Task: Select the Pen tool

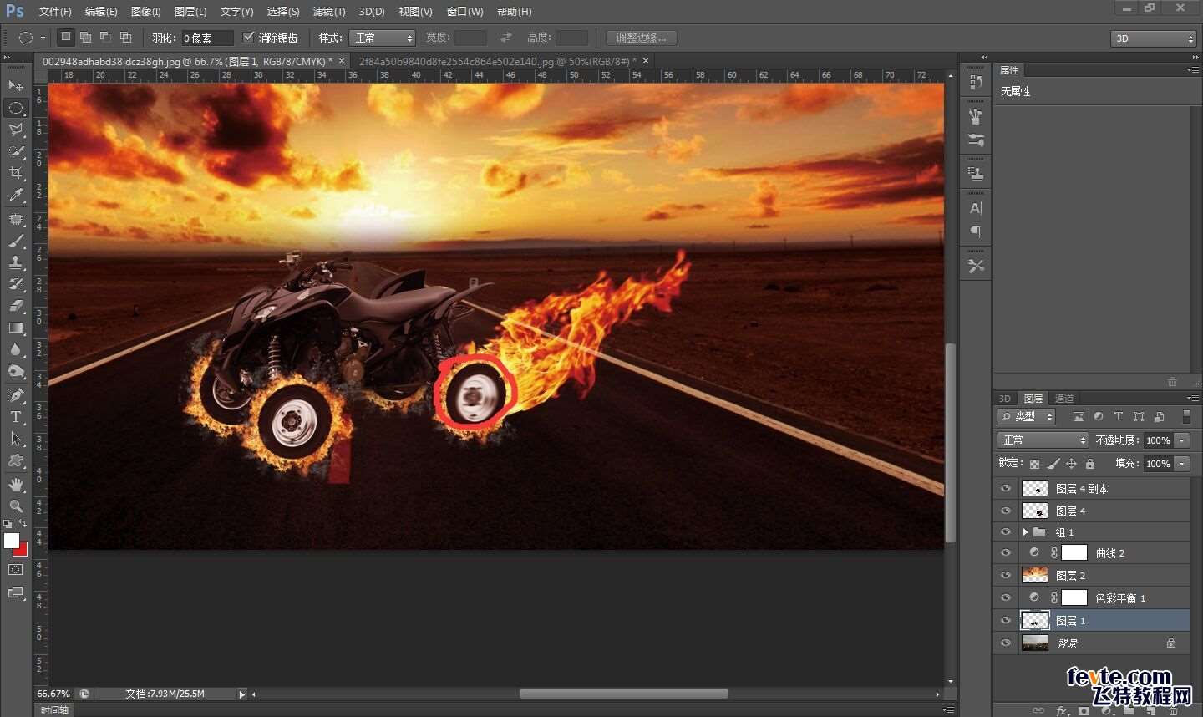Action: click(x=16, y=394)
